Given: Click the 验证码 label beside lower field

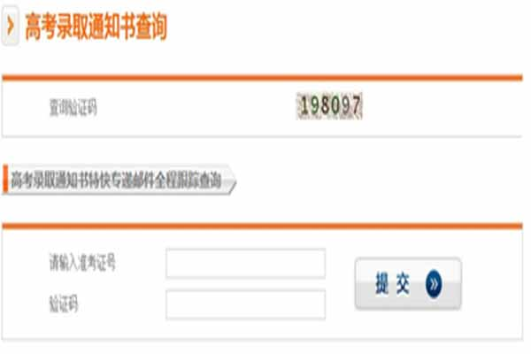Looking at the screenshot, I should pyautogui.click(x=64, y=304).
